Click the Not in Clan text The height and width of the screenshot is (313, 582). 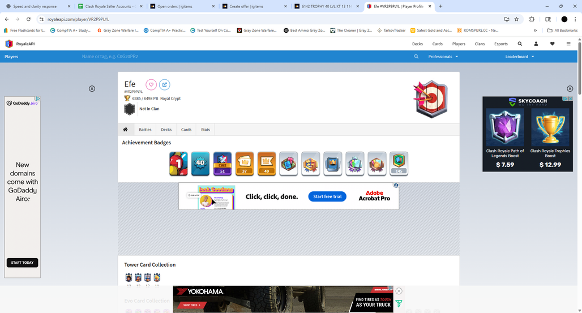[x=149, y=109]
